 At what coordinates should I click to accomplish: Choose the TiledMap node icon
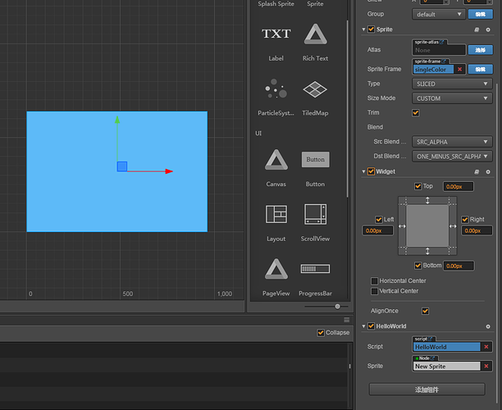click(315, 89)
